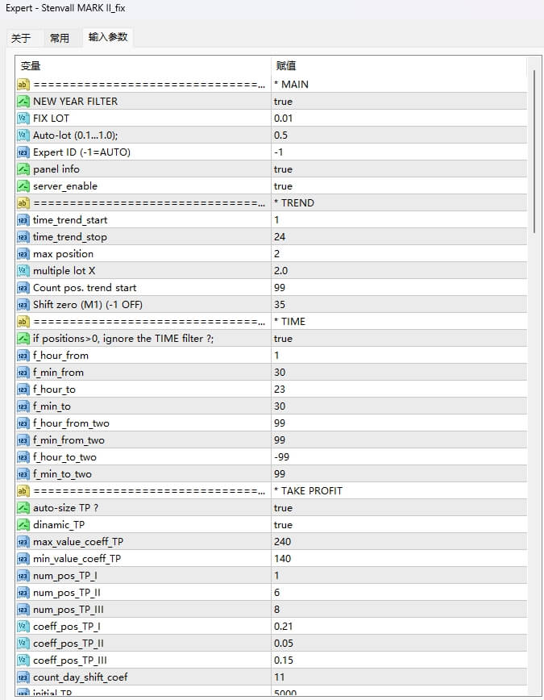This screenshot has height=700, width=544.
Task: Click the double-type icon beside coeff_pos_TP_I
Action: tap(23, 627)
